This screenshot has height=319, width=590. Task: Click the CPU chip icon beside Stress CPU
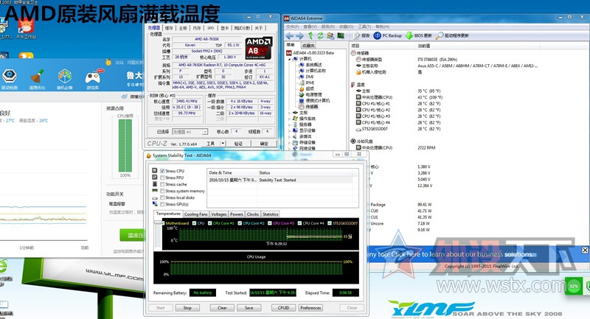[x=155, y=171]
